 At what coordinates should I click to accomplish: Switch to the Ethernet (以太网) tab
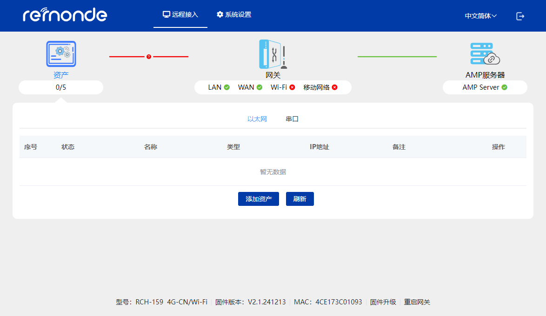click(x=257, y=119)
